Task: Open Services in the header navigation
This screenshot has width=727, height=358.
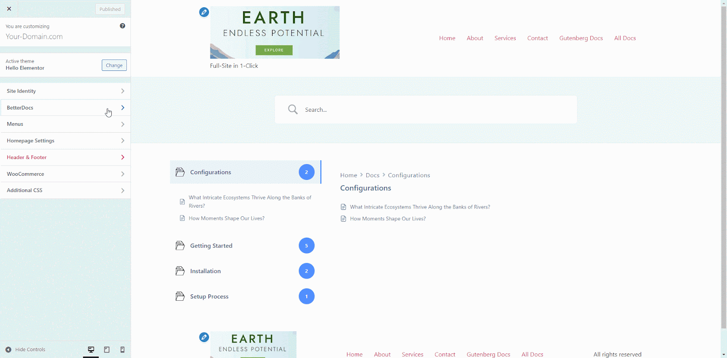Action: tap(505, 38)
